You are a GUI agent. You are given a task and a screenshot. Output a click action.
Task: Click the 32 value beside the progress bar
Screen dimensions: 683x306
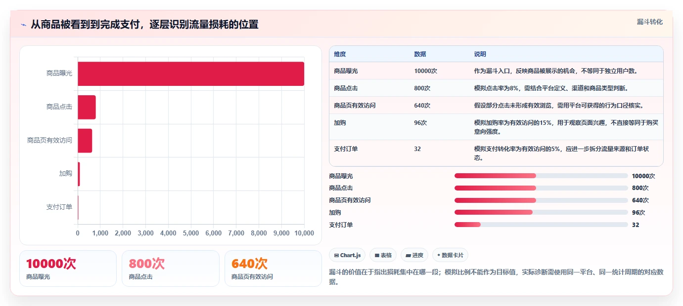(x=636, y=225)
